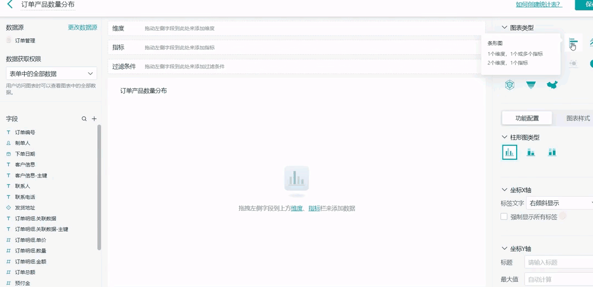The image size is (593, 287).
Task: Add a field using the plus icon
Action: pyautogui.click(x=94, y=119)
